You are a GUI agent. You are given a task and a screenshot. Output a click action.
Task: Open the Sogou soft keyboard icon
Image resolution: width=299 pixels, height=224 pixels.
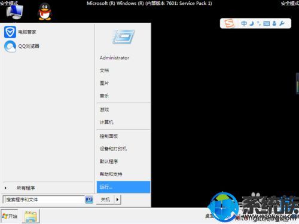[x=267, y=23]
